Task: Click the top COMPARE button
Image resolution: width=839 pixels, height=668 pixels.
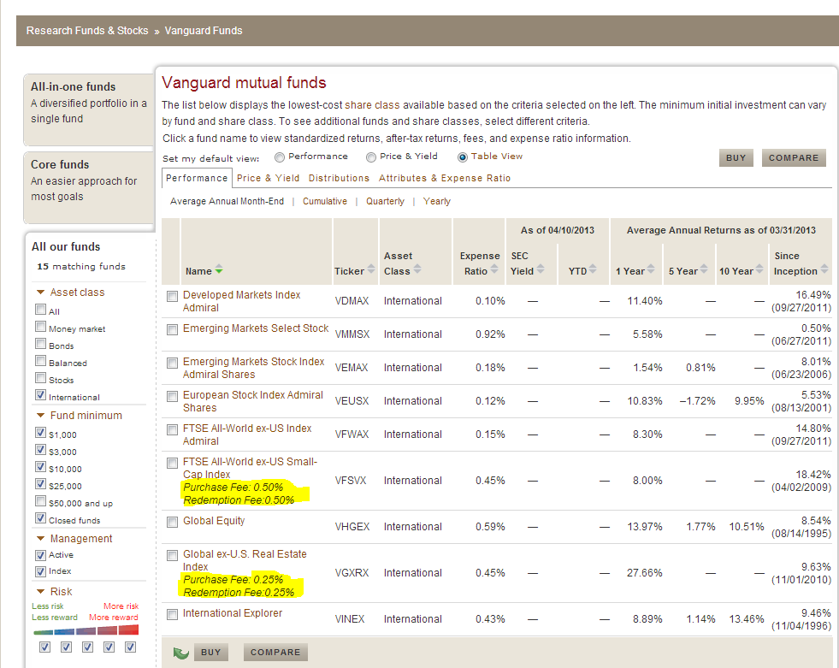Action: tap(794, 158)
